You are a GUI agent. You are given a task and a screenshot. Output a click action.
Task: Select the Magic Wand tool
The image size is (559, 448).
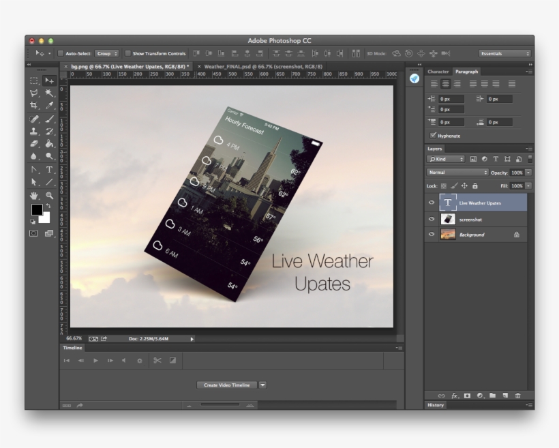pos(49,93)
